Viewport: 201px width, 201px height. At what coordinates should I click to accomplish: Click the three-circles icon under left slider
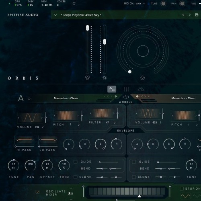click(x=87, y=78)
